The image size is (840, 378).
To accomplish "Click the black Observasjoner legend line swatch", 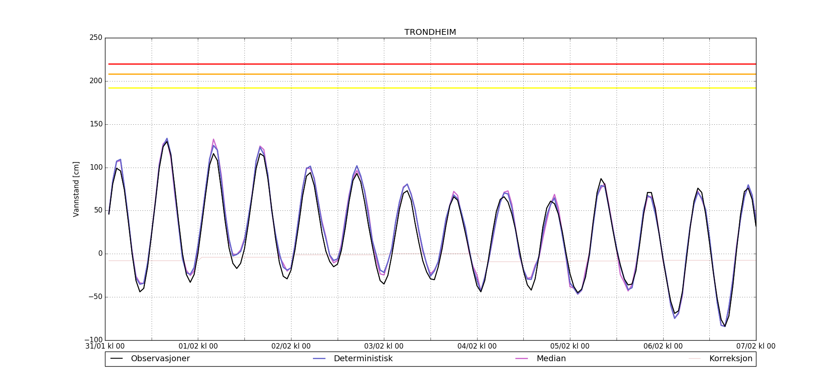I will (x=116, y=359).
